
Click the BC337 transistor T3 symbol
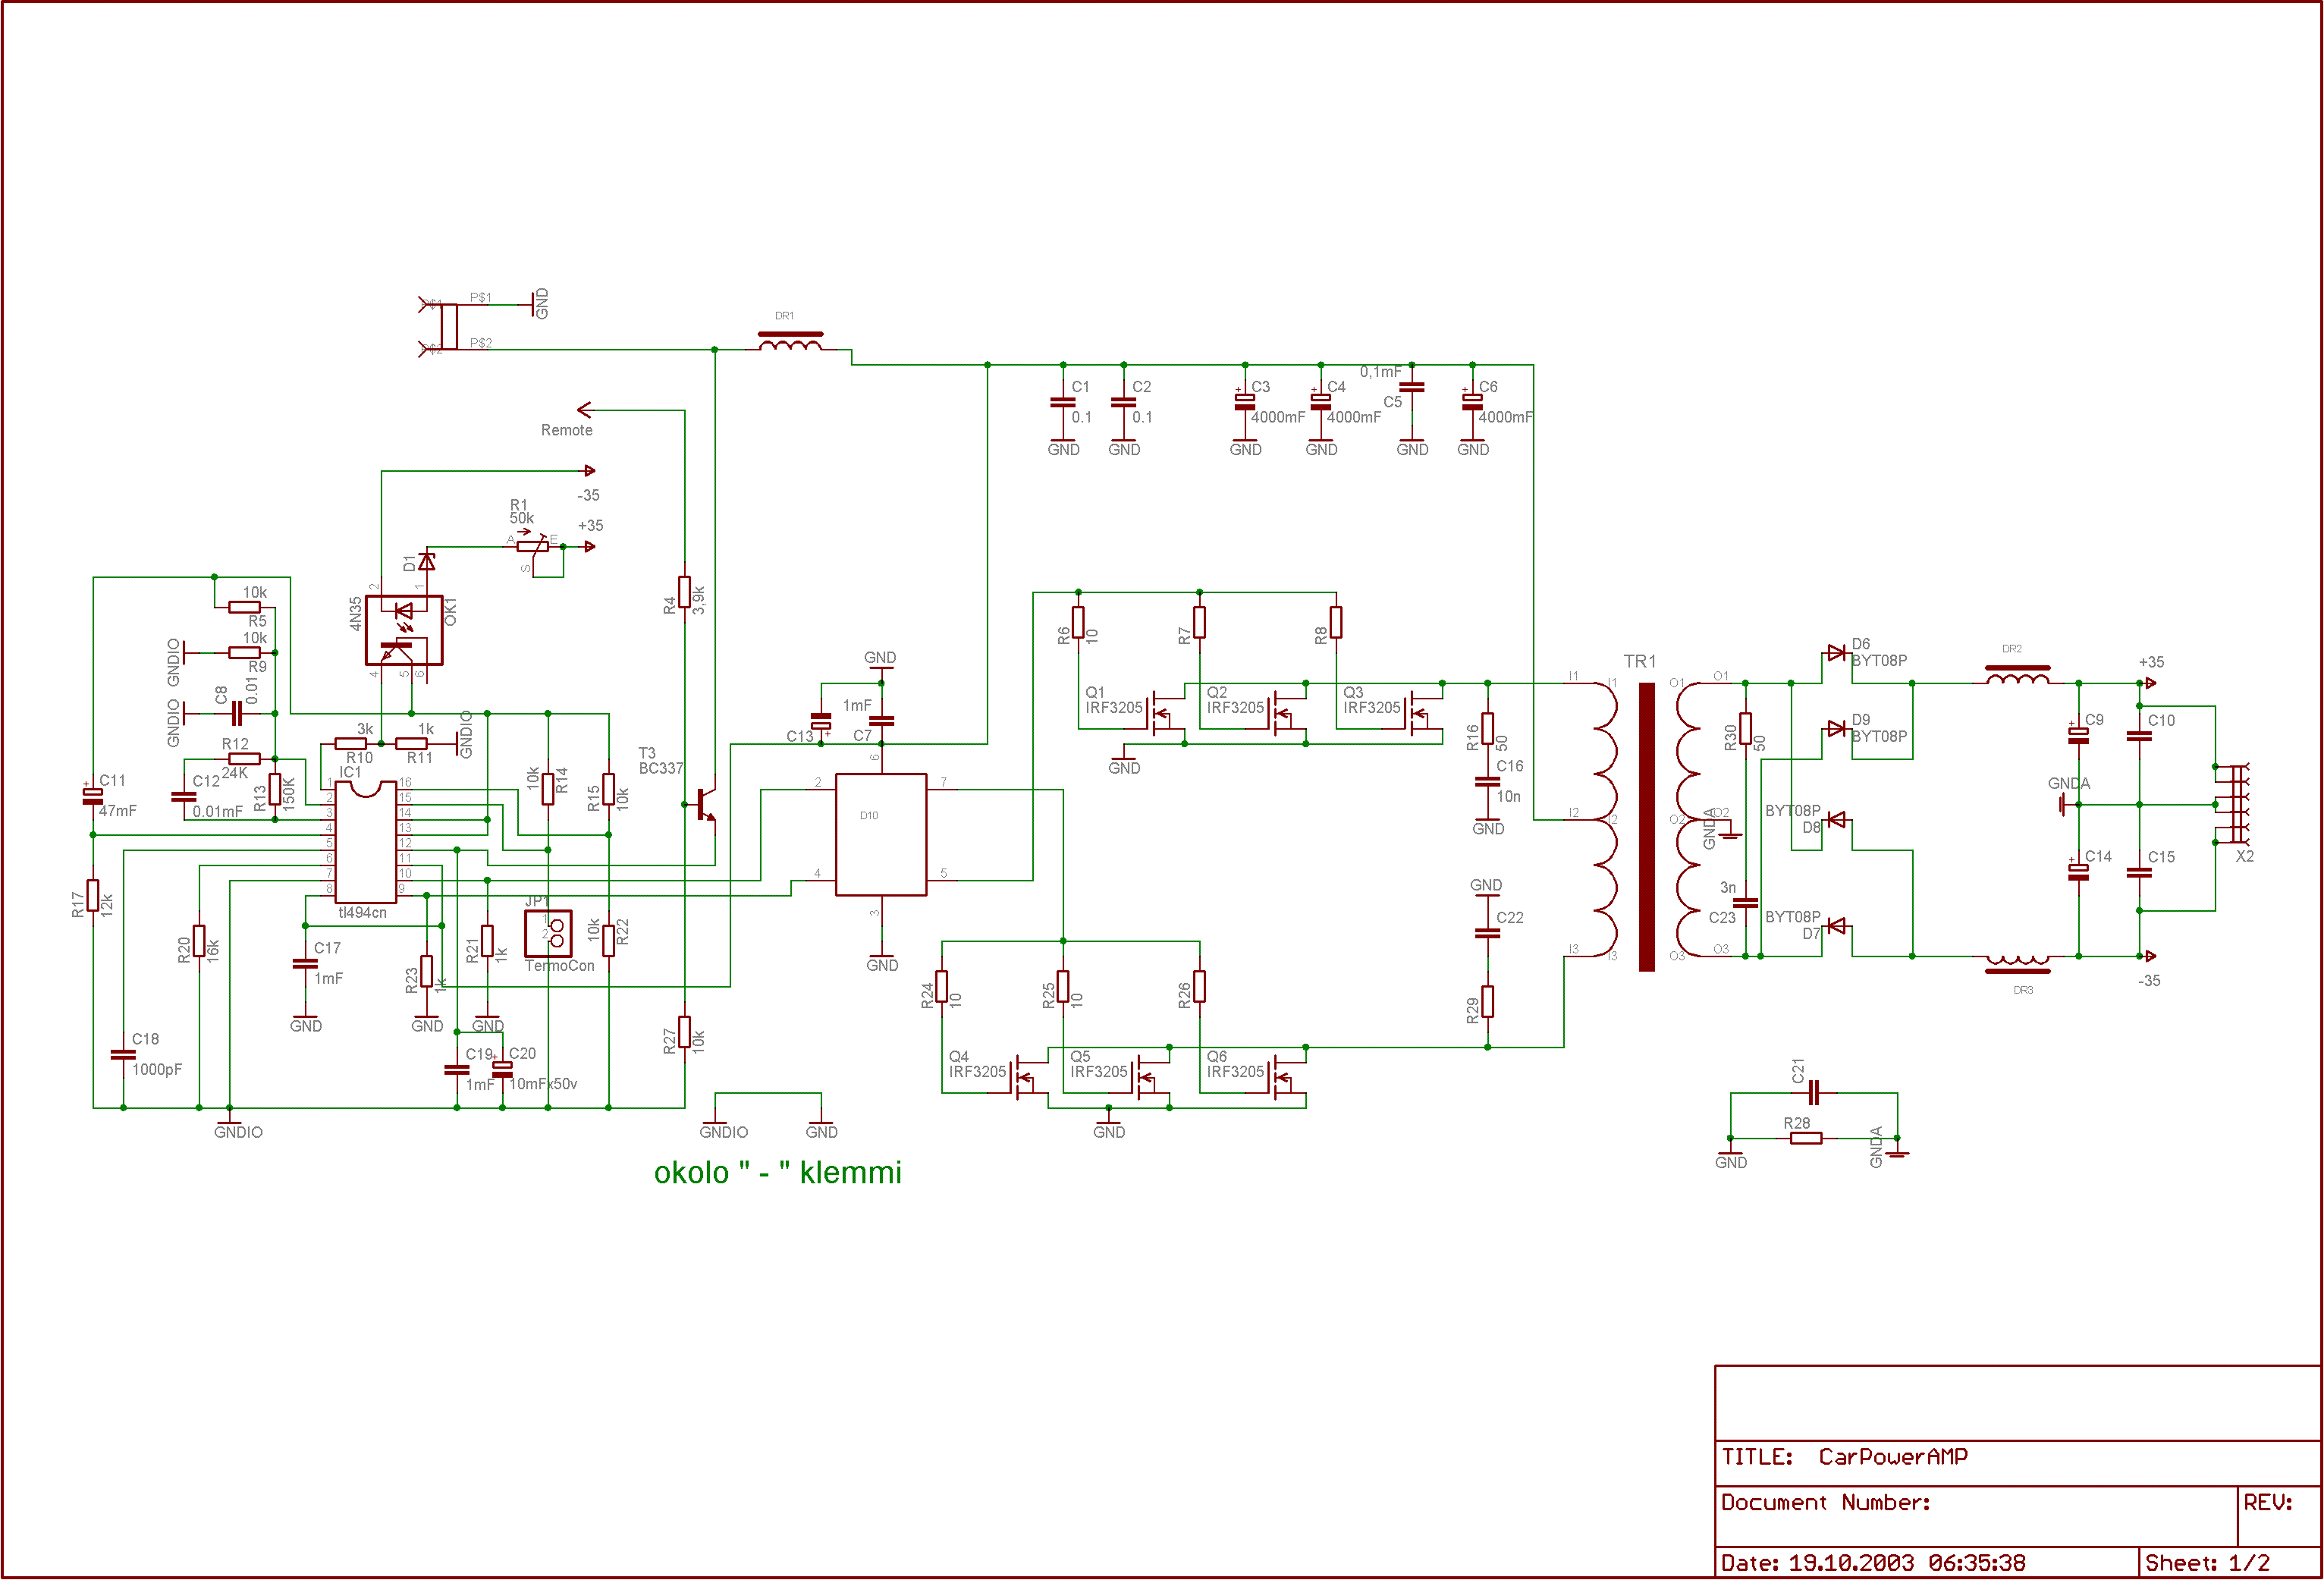(705, 804)
